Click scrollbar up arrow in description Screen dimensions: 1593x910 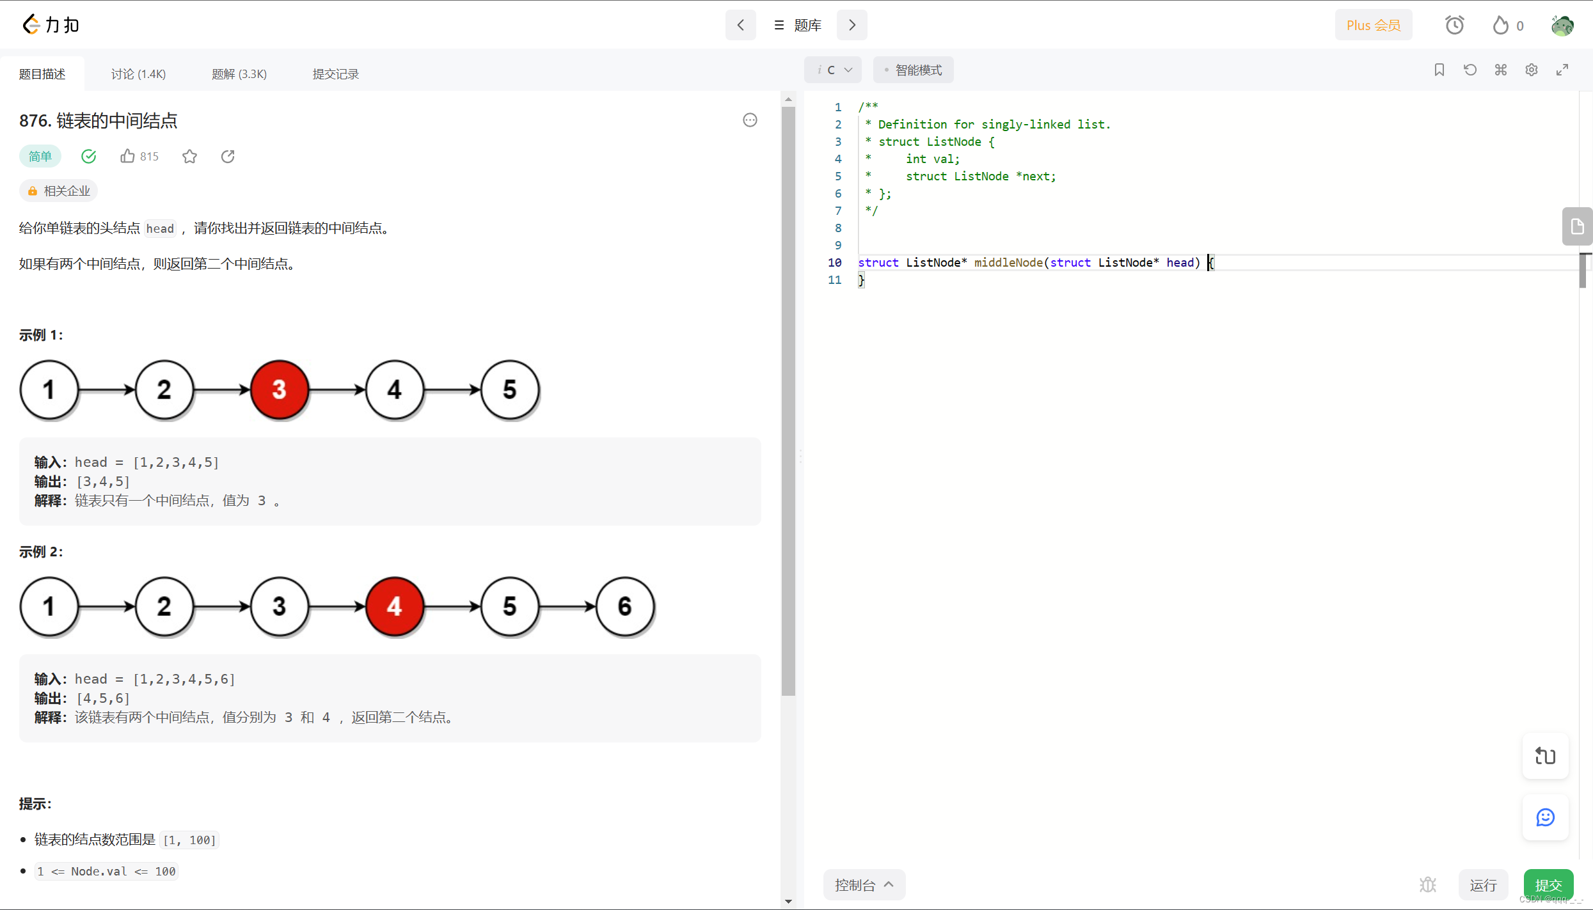pos(788,99)
